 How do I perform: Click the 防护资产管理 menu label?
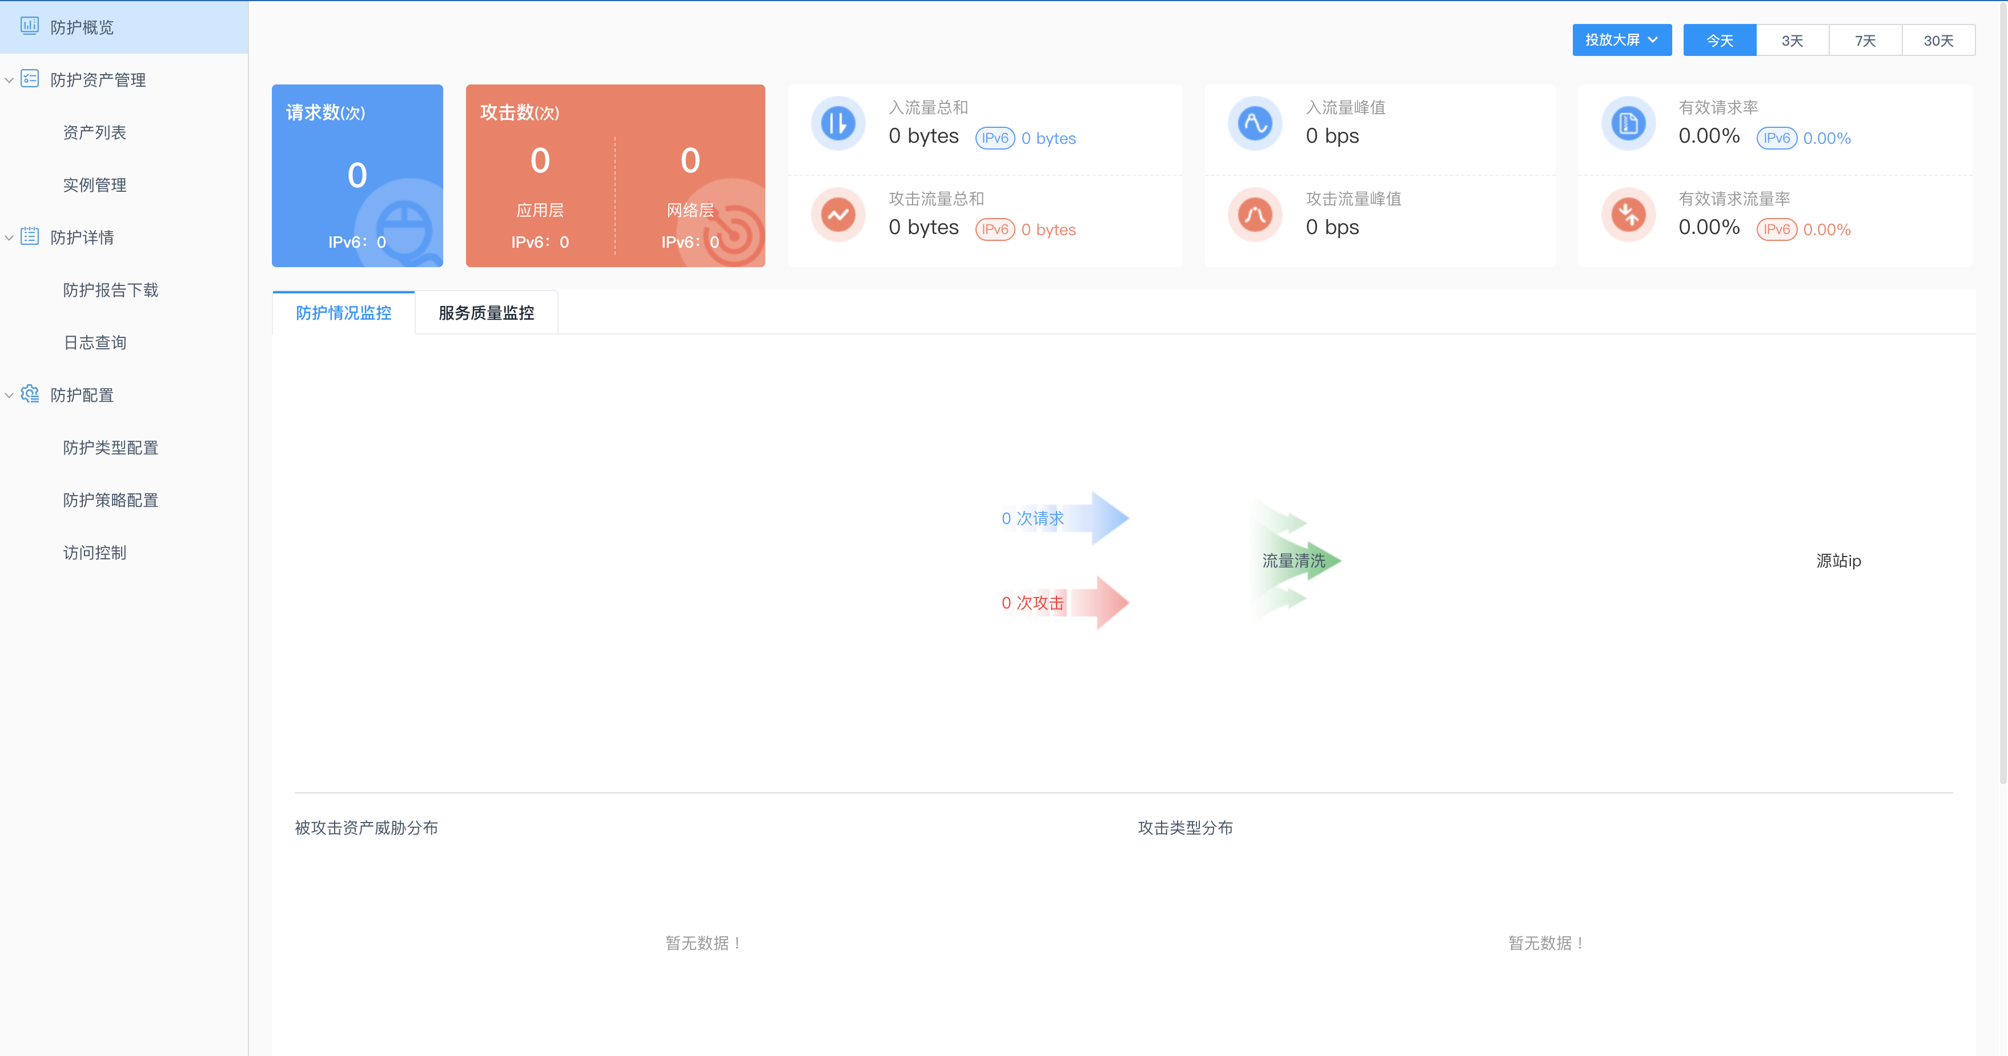pos(98,79)
